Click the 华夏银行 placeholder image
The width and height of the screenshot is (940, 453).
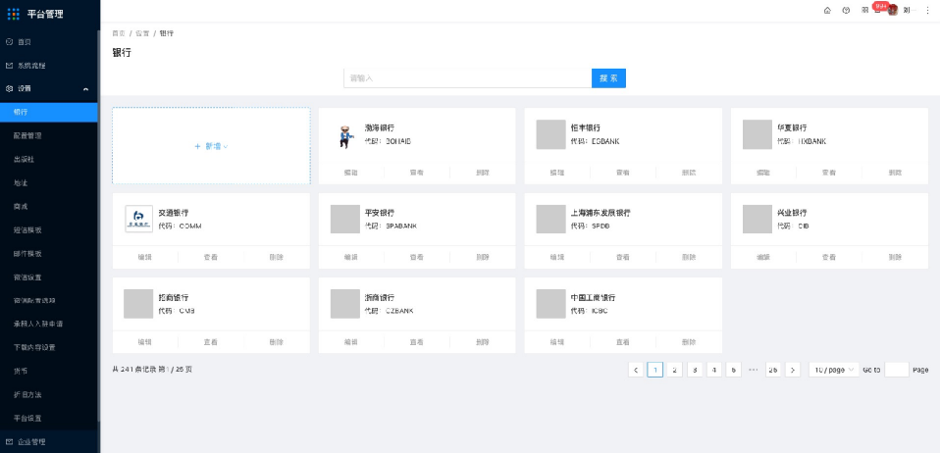[757, 134]
